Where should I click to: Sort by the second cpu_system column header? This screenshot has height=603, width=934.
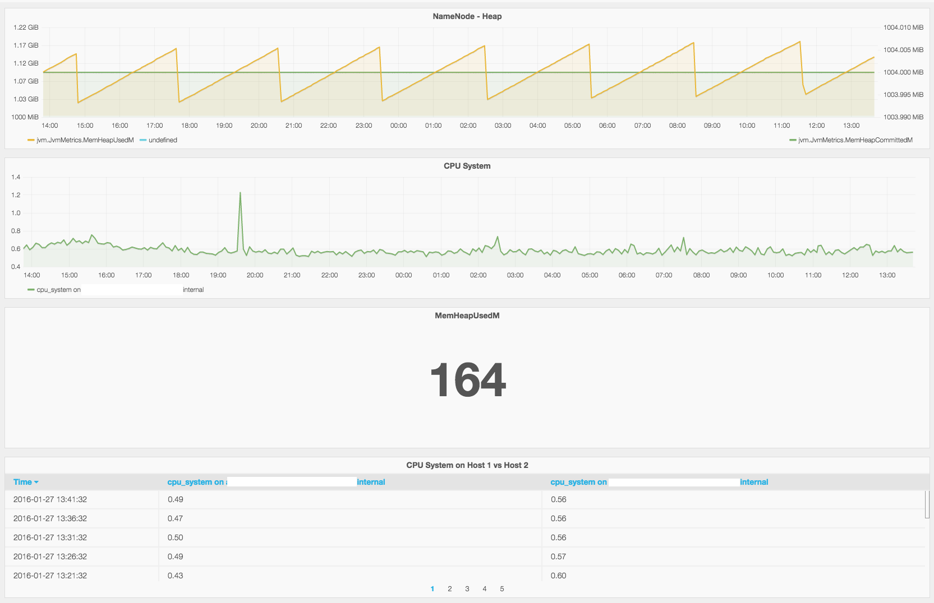tap(578, 482)
